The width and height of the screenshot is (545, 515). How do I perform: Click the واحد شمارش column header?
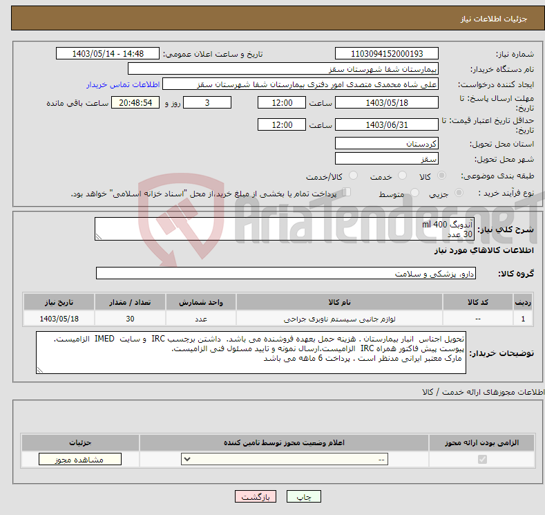(201, 302)
